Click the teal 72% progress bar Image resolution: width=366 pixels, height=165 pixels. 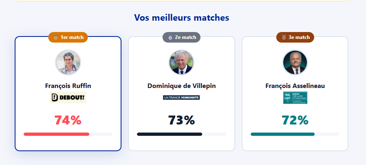(x=282, y=134)
